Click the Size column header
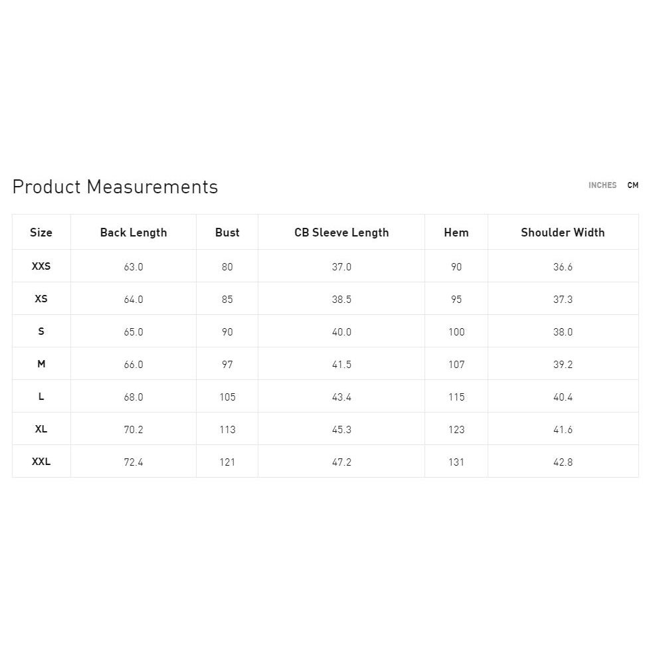655x655 pixels. 41,233
